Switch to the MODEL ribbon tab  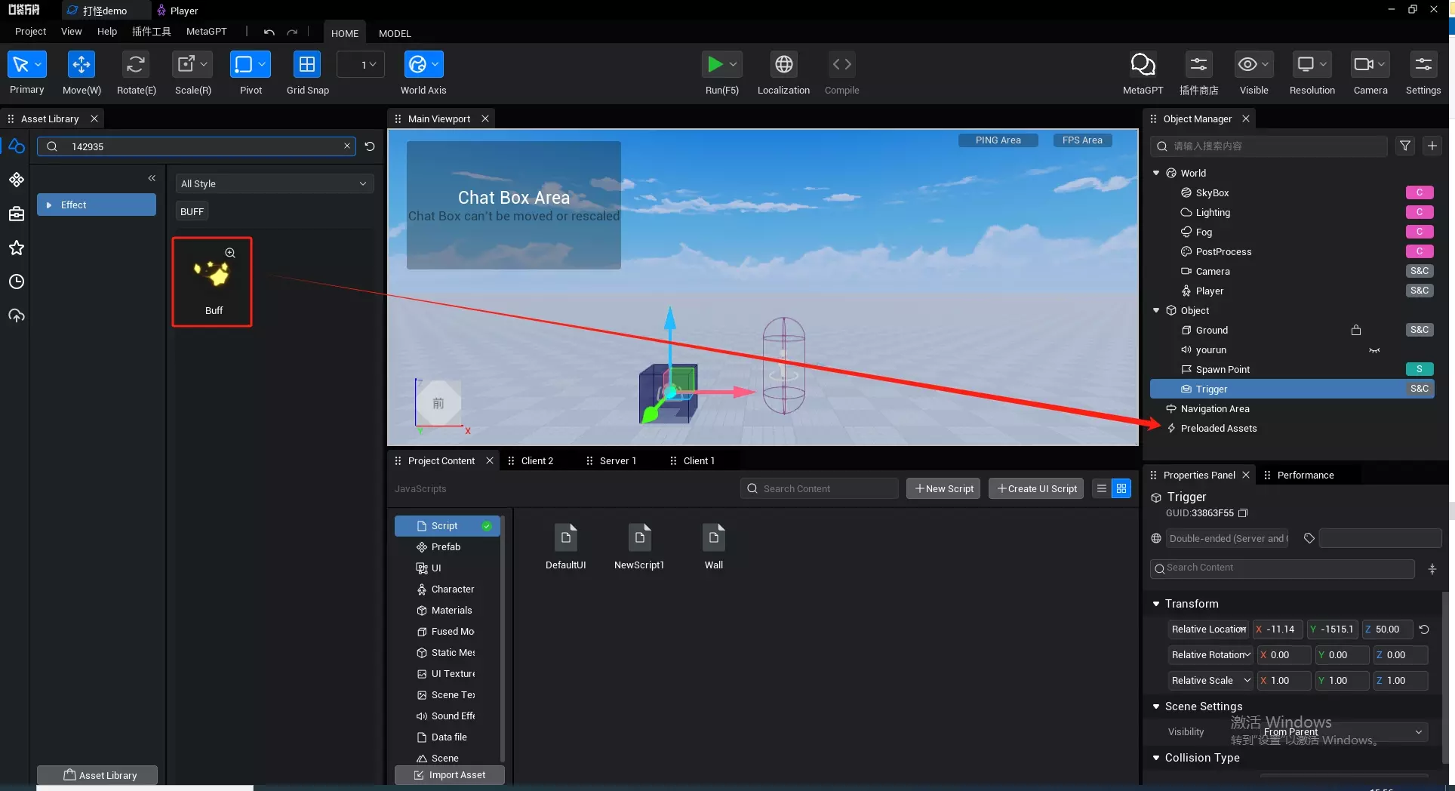pyautogui.click(x=395, y=33)
